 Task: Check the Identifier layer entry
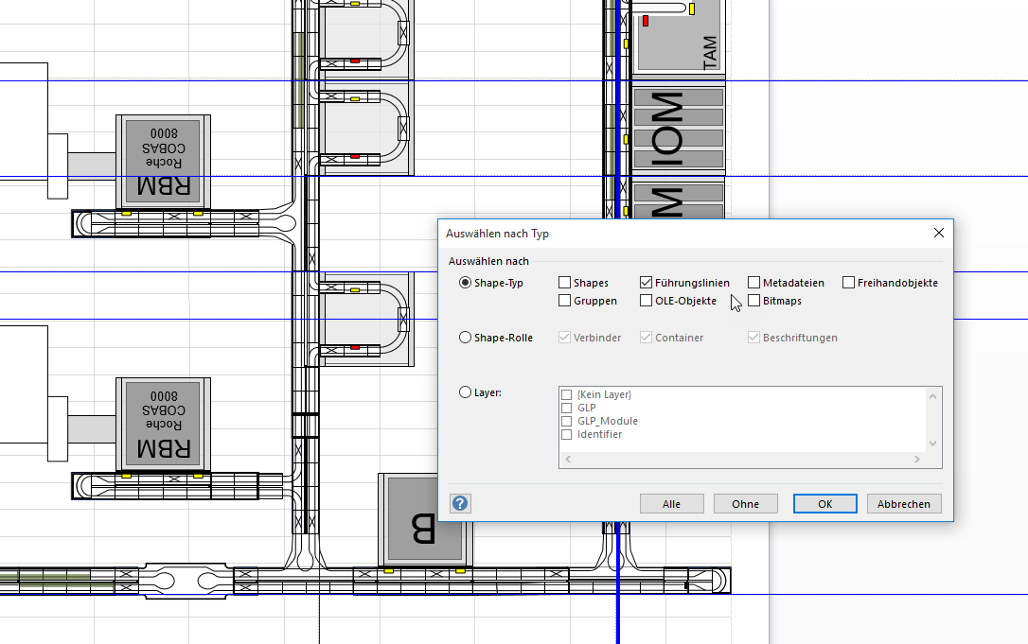coord(566,434)
